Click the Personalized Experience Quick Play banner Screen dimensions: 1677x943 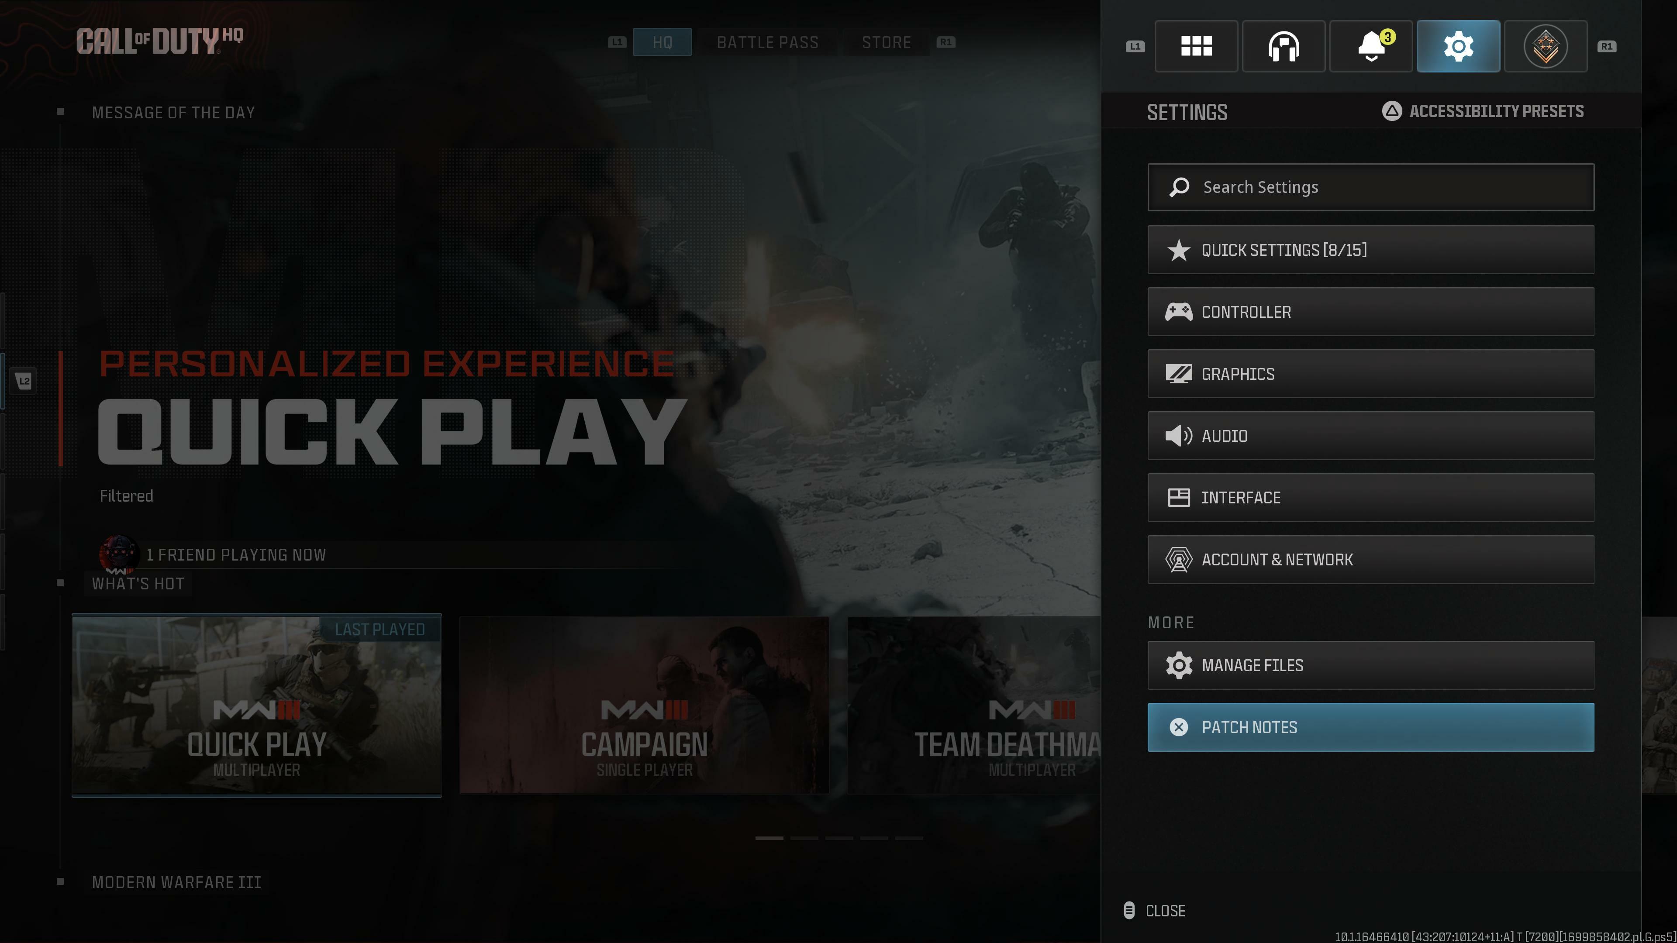point(393,409)
